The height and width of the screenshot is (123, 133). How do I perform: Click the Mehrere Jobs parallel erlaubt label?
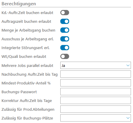tap(27, 65)
